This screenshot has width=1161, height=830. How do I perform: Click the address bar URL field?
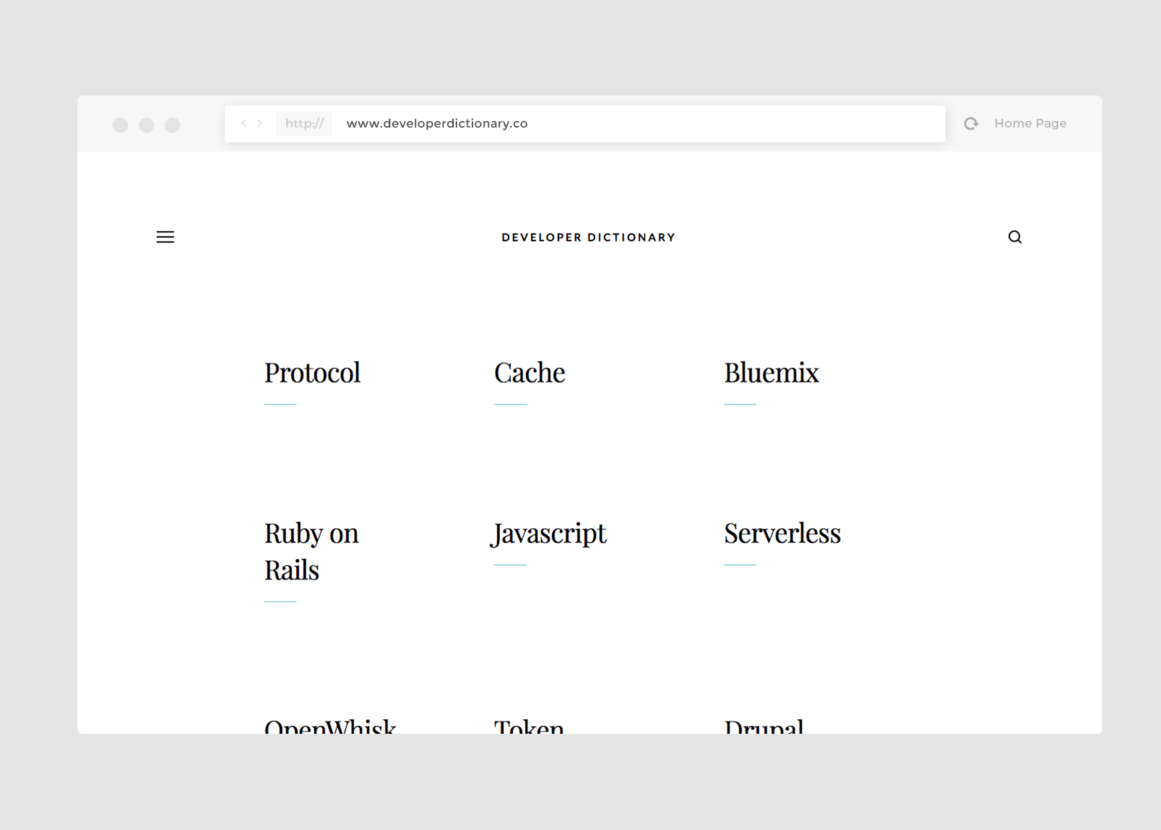tap(585, 124)
